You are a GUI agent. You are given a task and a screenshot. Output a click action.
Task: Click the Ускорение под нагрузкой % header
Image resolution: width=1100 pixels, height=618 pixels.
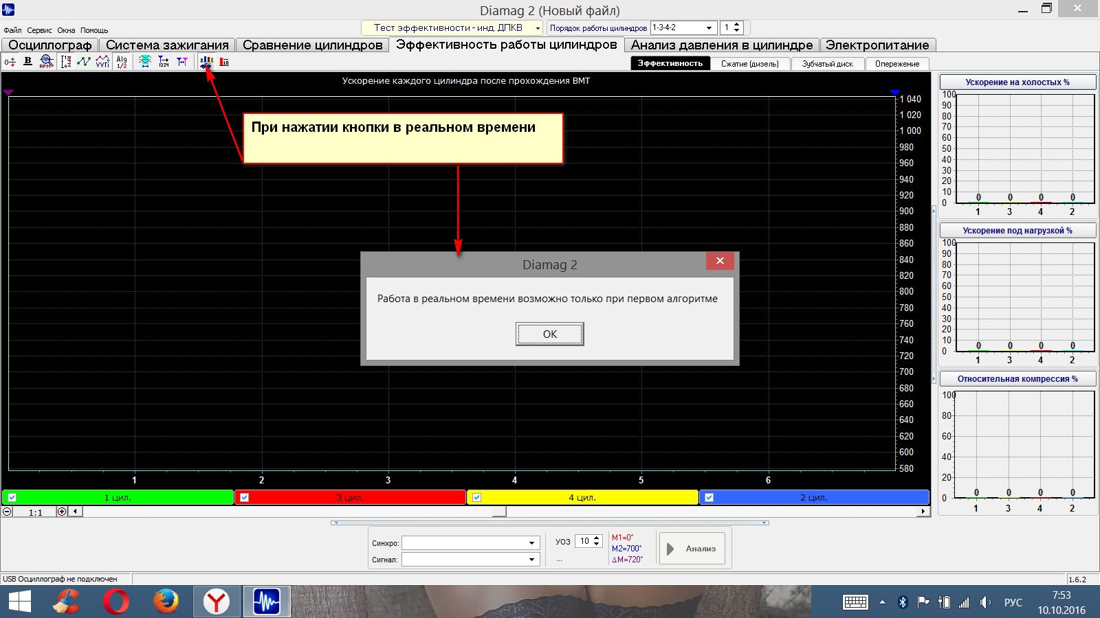pyautogui.click(x=1017, y=231)
